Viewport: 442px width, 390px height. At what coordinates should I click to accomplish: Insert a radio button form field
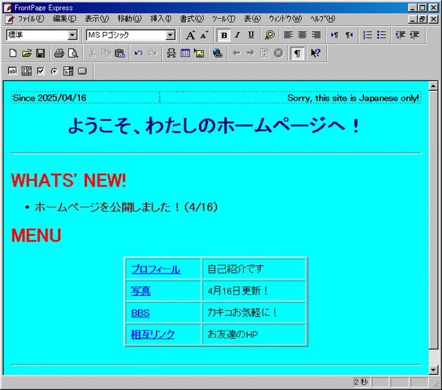pyautogui.click(x=55, y=71)
